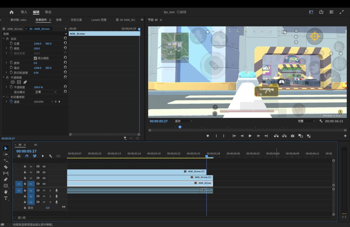
Task: Toggle the uniform scale checkbox (等比缩放)
Action: pos(35,58)
